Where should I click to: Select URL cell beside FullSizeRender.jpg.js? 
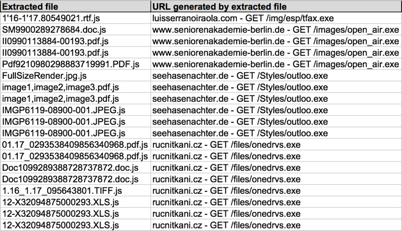[276, 76]
